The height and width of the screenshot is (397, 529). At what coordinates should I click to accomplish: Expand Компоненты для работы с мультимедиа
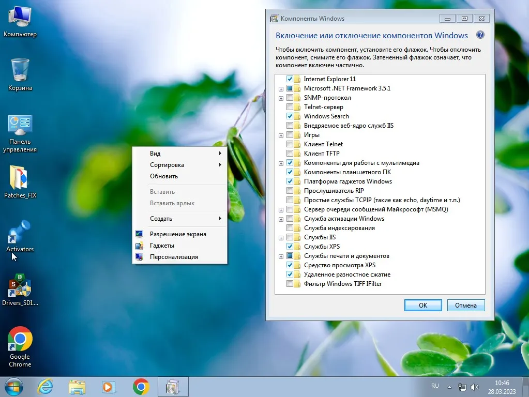tap(281, 163)
